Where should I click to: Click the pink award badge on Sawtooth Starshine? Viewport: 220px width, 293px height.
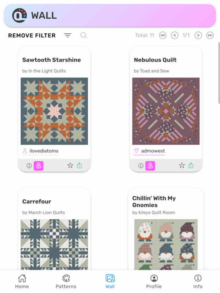pyautogui.click(x=38, y=166)
